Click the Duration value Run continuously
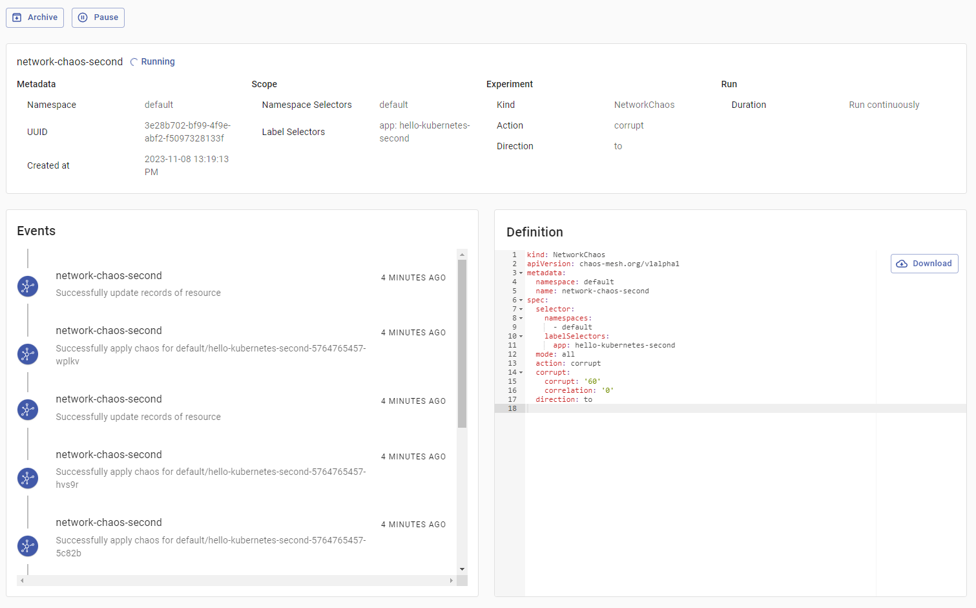This screenshot has width=976, height=608. coord(884,105)
